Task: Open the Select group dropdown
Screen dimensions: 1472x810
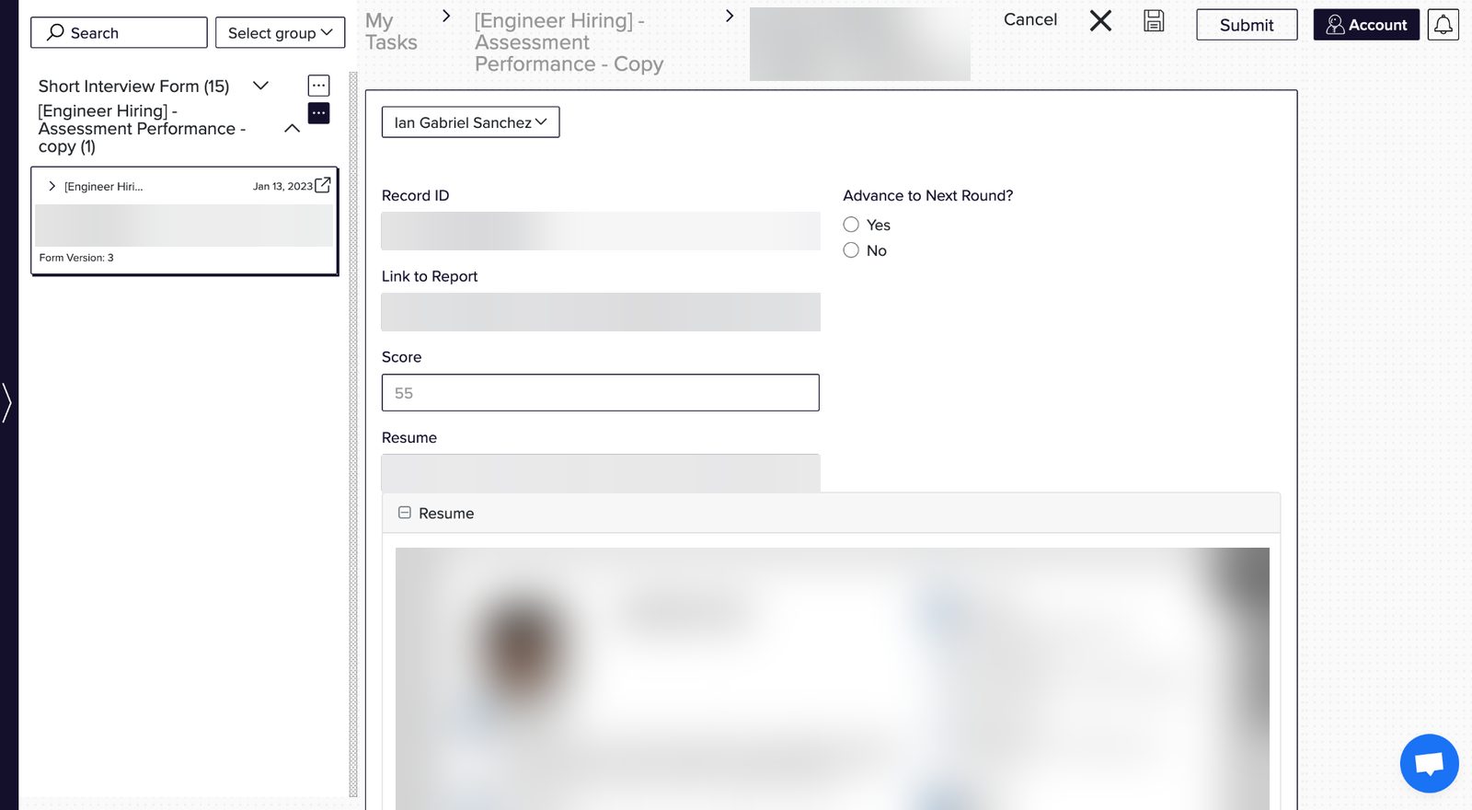Action: [280, 32]
